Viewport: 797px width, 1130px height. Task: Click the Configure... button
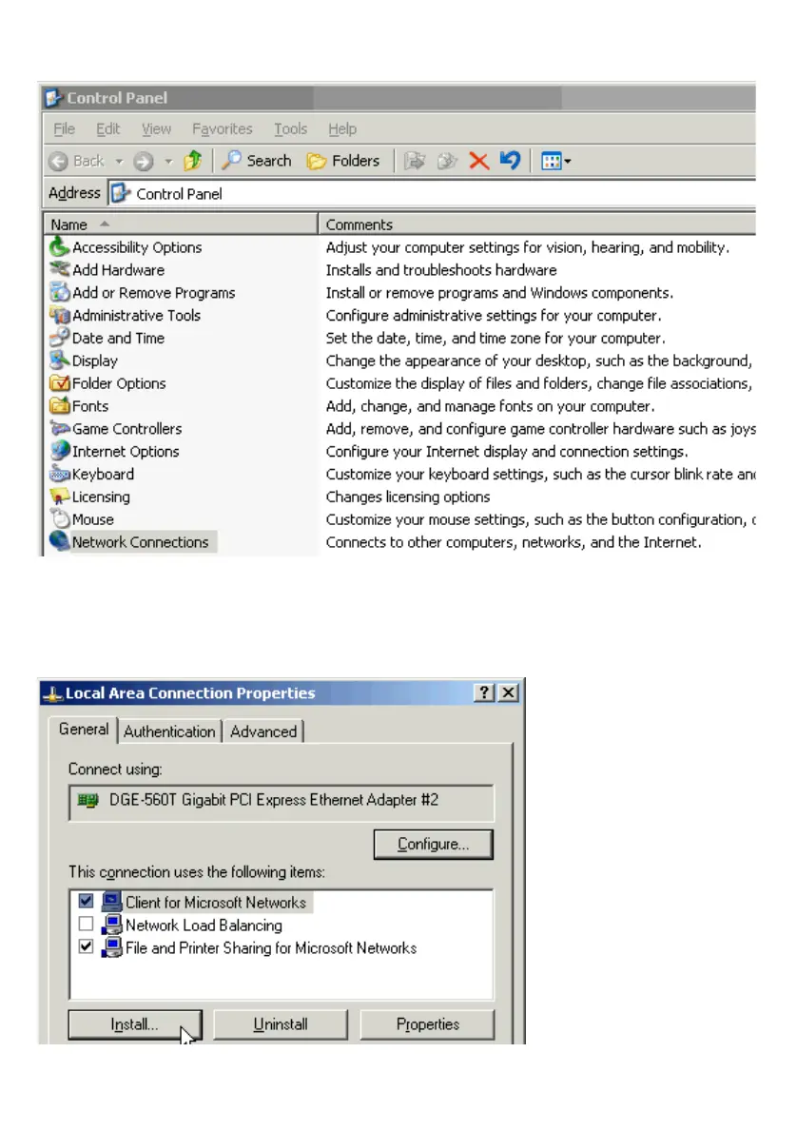click(433, 844)
